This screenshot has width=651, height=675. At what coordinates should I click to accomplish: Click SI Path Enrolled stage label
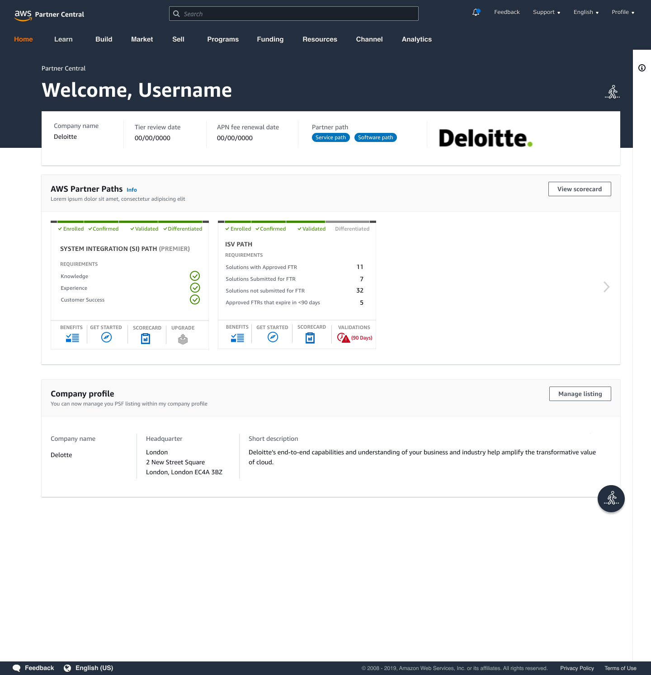[x=71, y=229]
